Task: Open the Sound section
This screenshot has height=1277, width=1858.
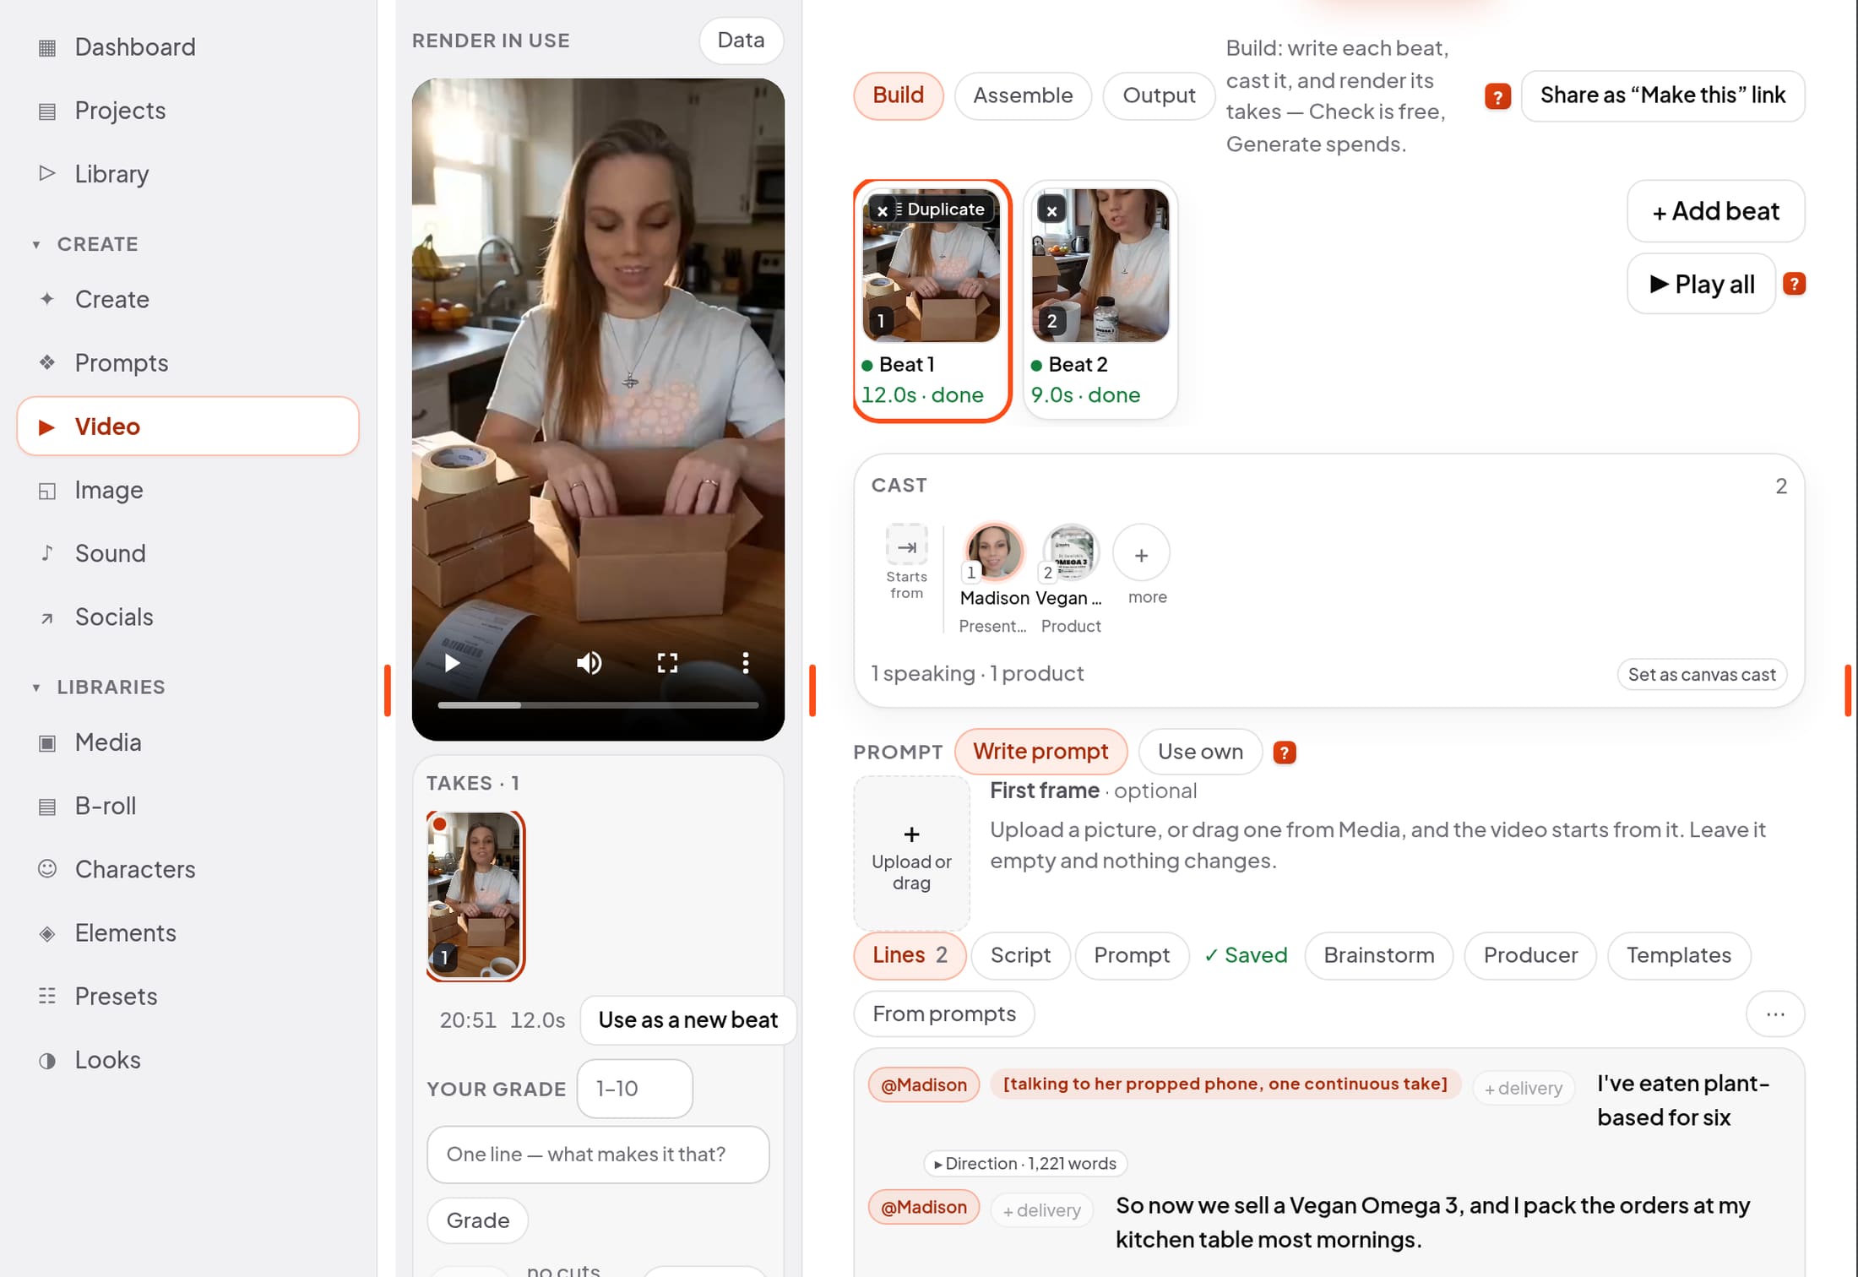Action: (x=187, y=553)
